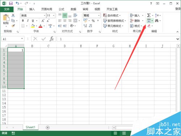
Task: Toggle Underline formatting
Action: point(33,21)
